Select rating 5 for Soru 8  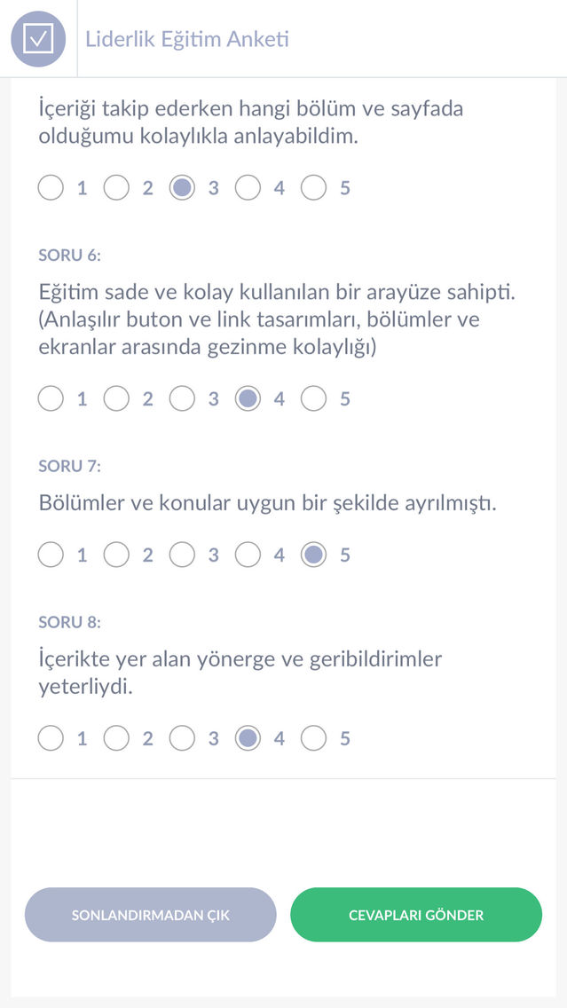click(313, 738)
